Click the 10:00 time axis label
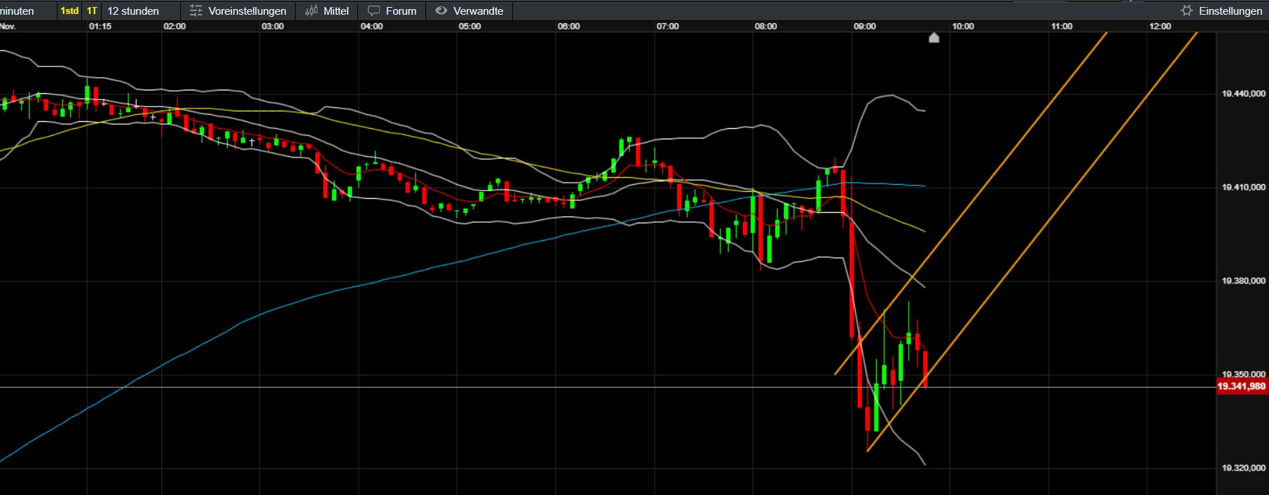Viewport: 1269px width, 495px height. (963, 27)
